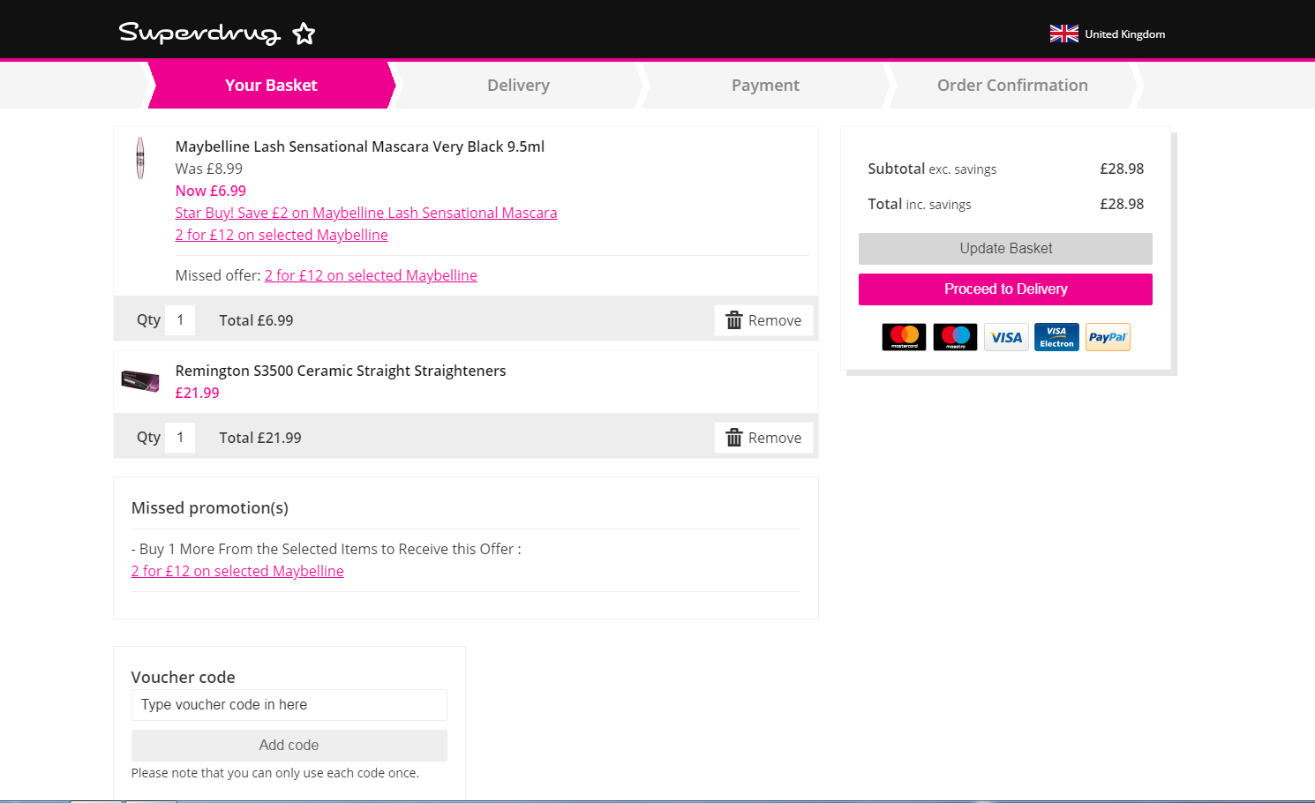Click the 'Buy 1 More From the Selected Items' text
Image resolution: width=1315 pixels, height=803 pixels.
(327, 549)
